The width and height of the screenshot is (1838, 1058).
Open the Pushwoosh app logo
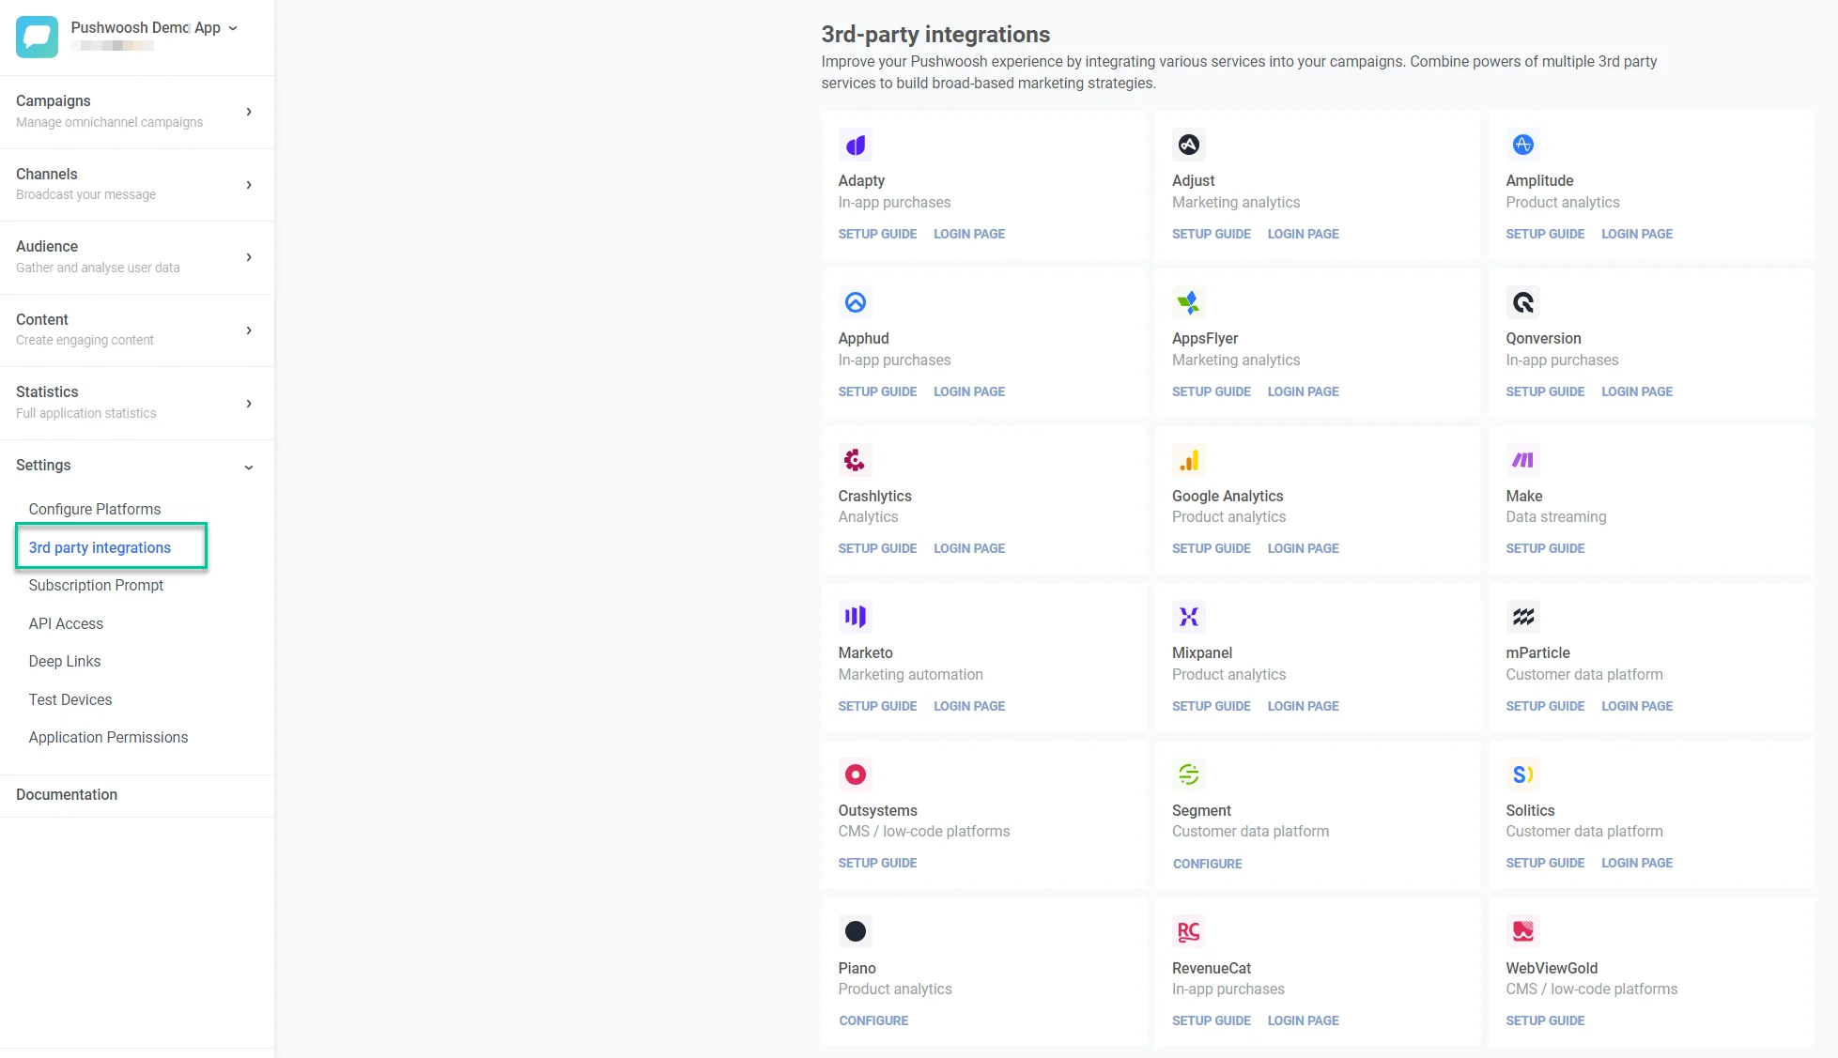[x=37, y=37]
